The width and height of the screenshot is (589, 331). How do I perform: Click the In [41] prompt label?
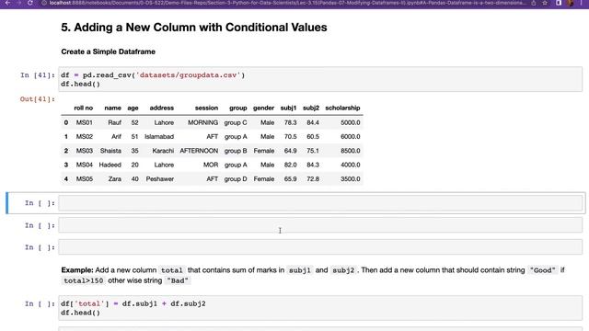38,75
